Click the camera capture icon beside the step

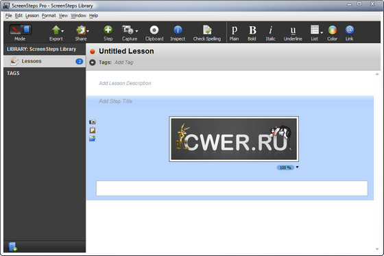coord(93,121)
